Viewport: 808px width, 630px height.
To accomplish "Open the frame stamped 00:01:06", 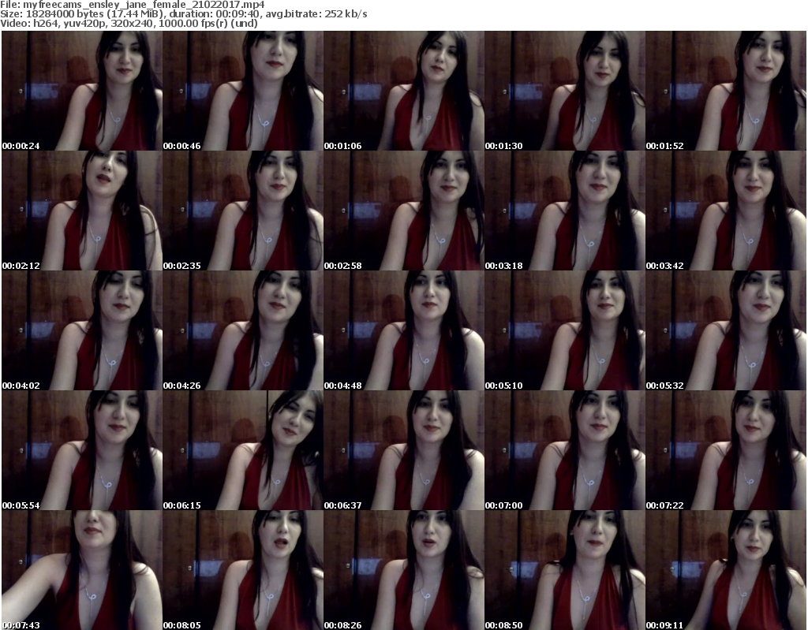I will click(403, 91).
